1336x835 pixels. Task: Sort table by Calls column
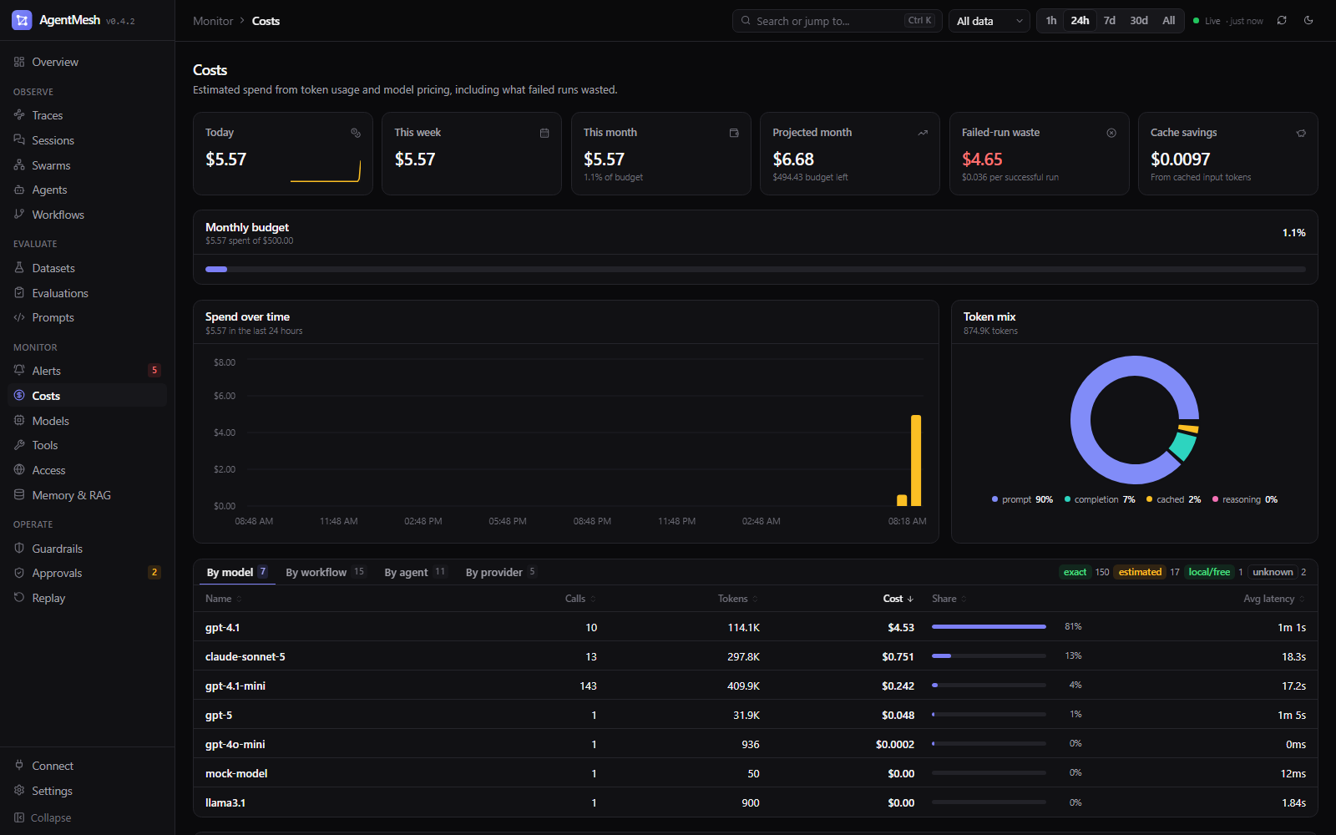[x=580, y=599]
